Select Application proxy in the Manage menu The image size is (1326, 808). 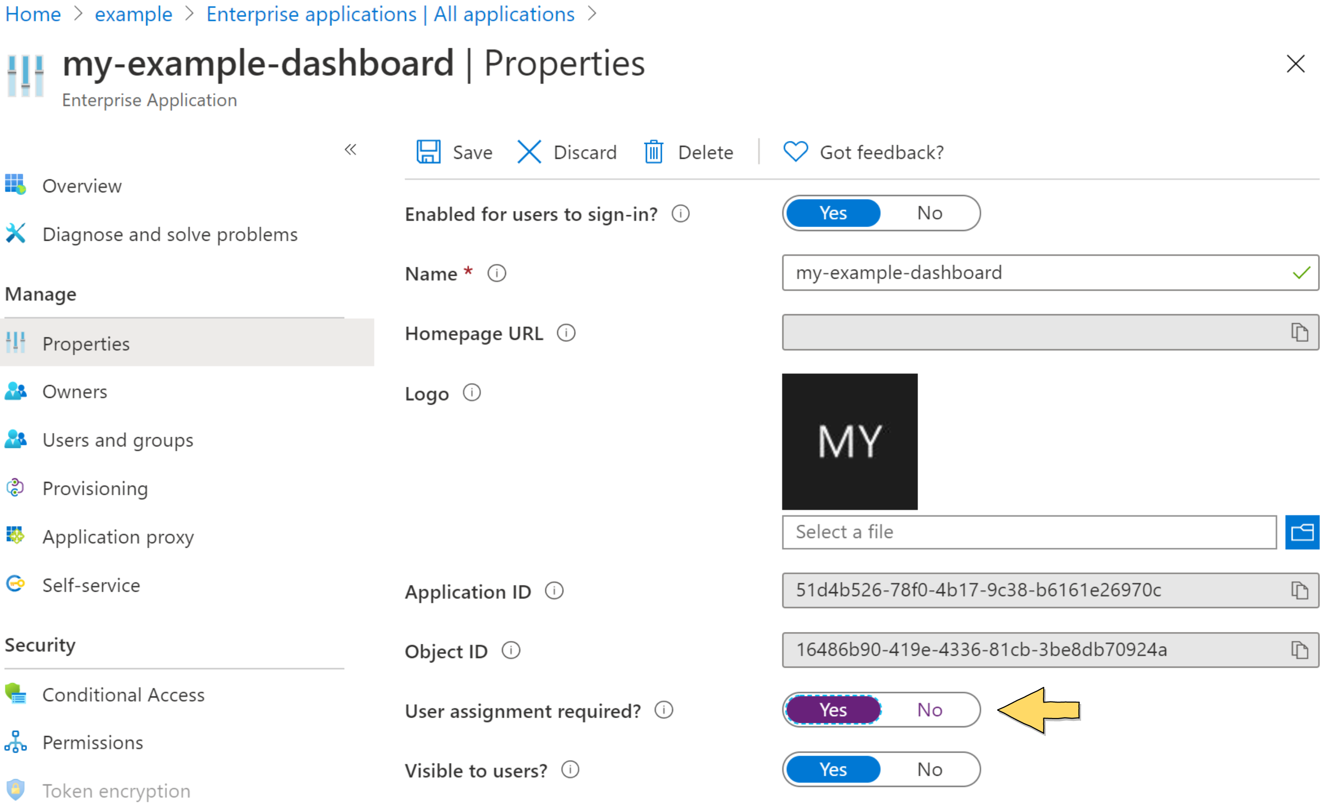point(118,536)
